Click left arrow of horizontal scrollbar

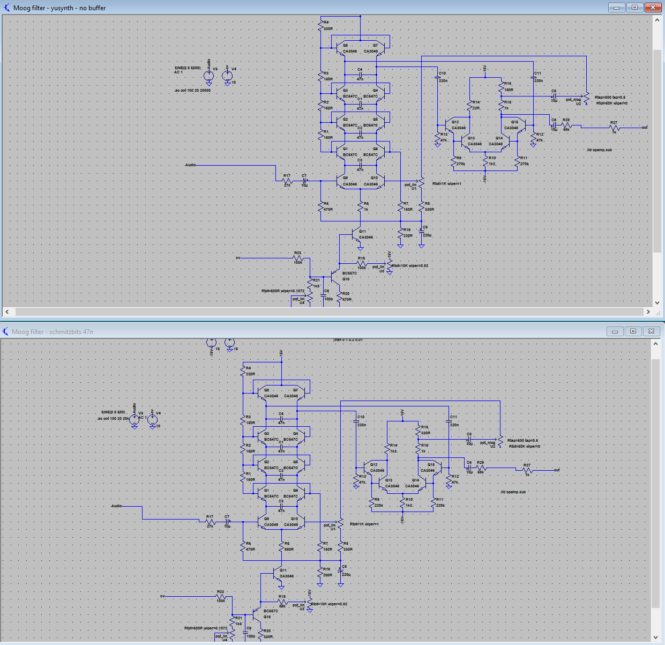pyautogui.click(x=6, y=312)
